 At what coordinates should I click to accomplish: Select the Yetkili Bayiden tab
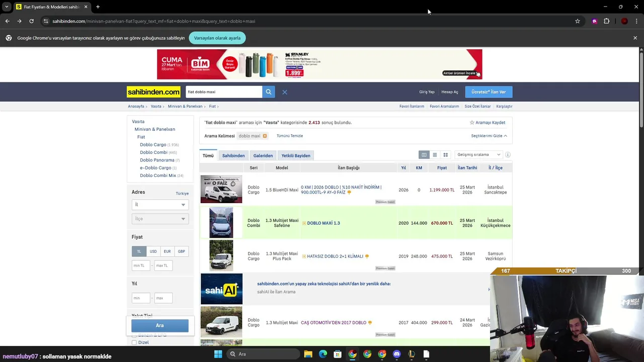[296, 156]
